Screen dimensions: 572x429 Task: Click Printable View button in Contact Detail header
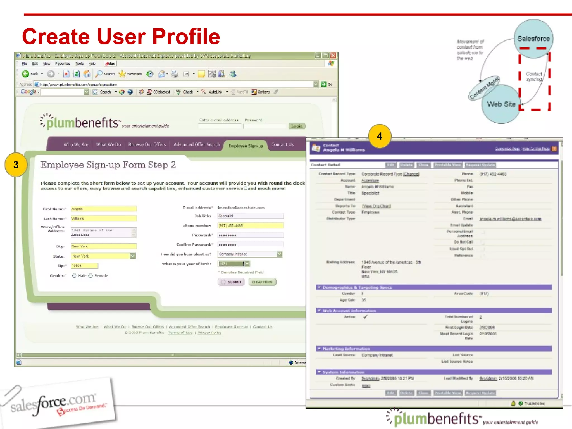(x=448, y=165)
